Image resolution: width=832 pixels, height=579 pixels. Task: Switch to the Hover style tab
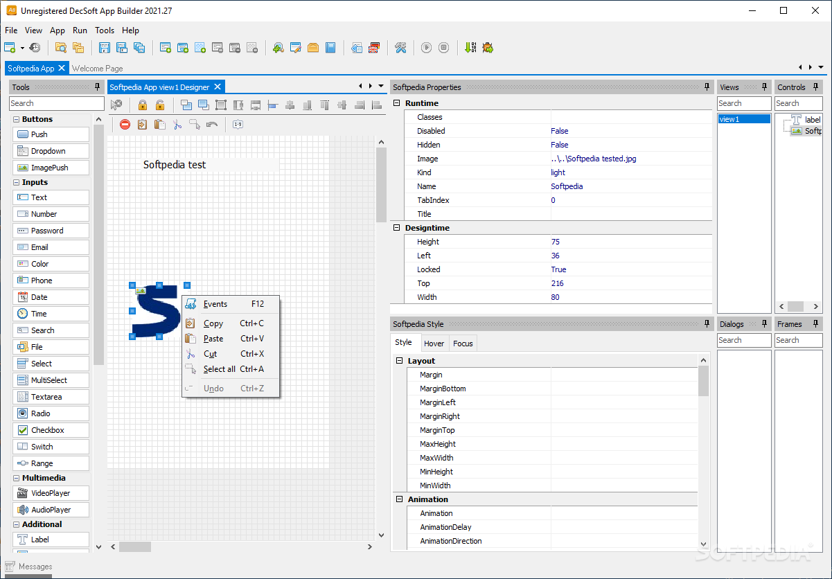(434, 344)
